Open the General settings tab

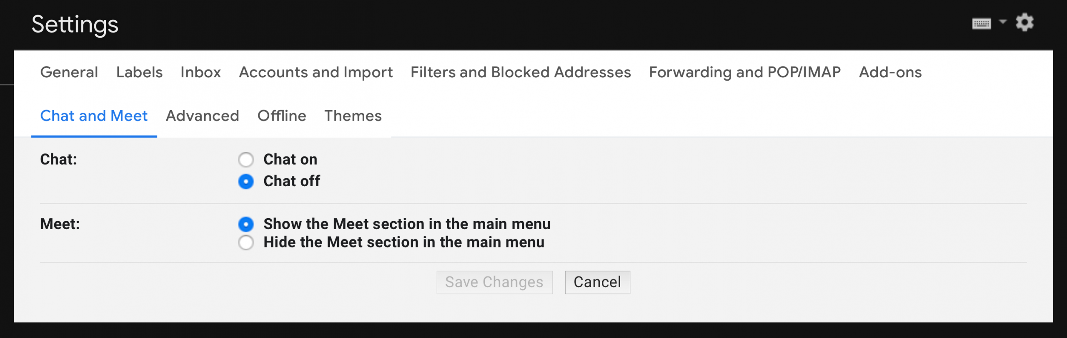coord(69,72)
